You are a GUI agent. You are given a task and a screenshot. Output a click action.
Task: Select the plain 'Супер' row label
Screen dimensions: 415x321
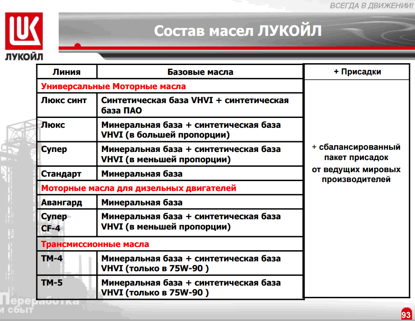coord(54,149)
